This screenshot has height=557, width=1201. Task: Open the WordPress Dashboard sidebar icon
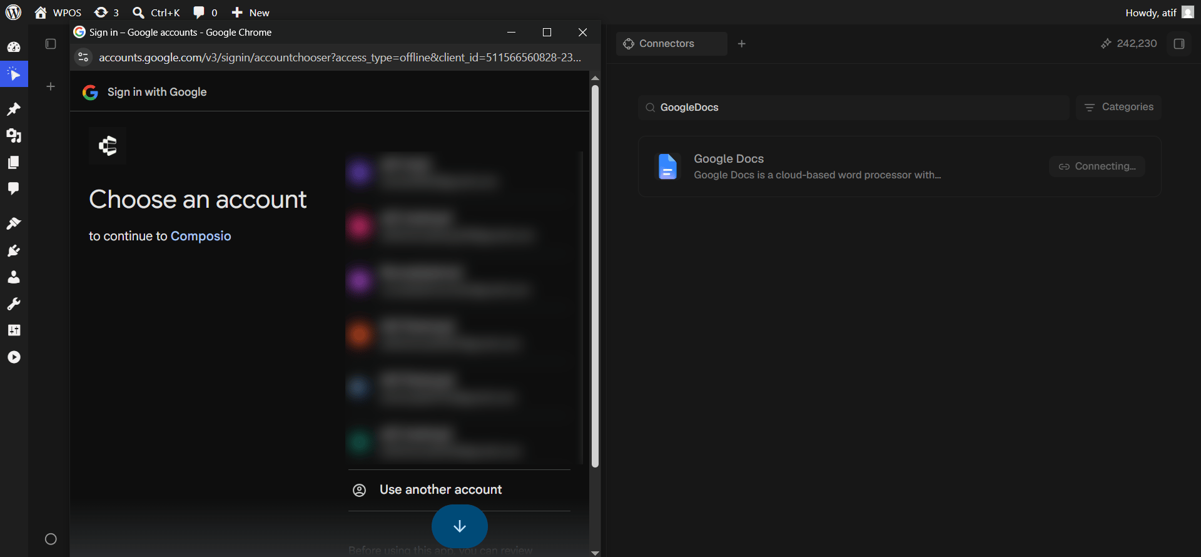click(14, 47)
